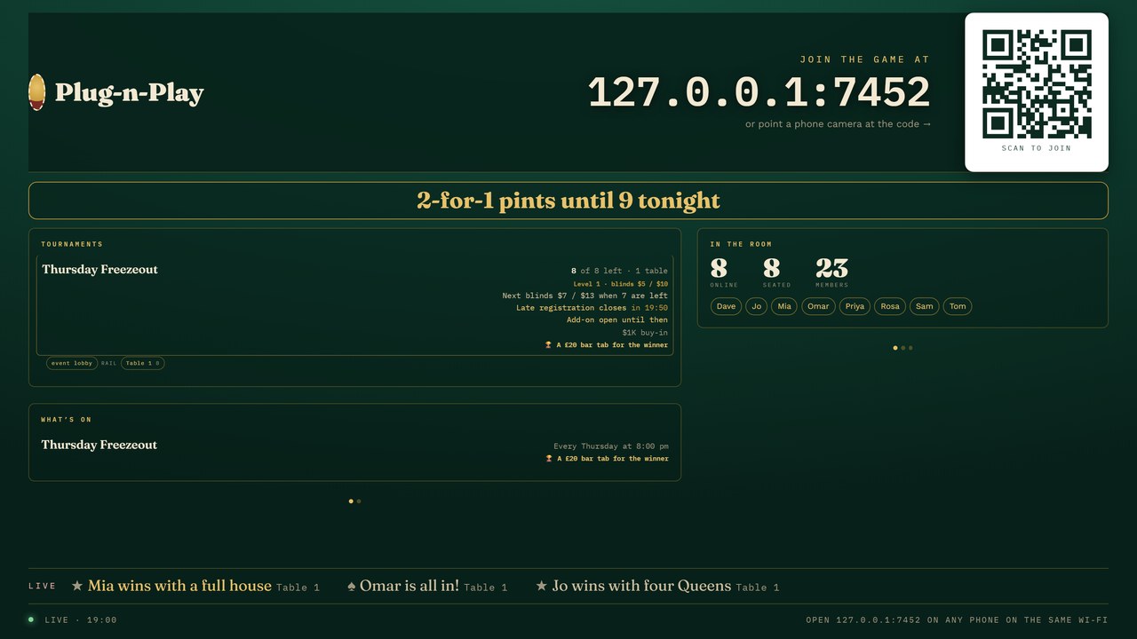Click the Late registration closes in 19:50 line
The image size is (1137, 639).
coord(592,308)
